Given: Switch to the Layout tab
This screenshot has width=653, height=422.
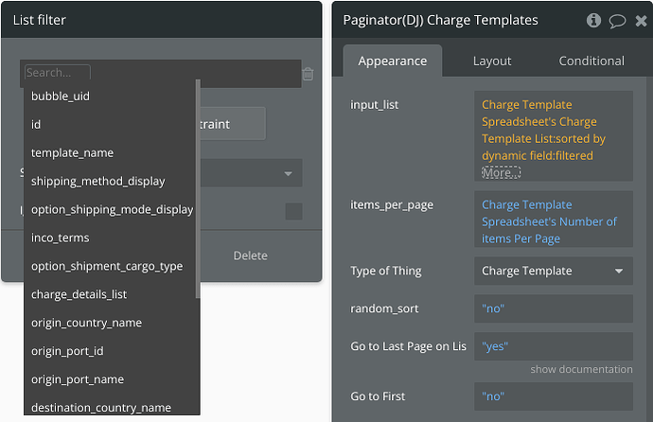Looking at the screenshot, I should click(492, 61).
